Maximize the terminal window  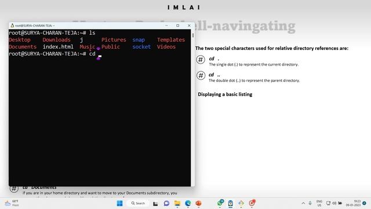(178, 26)
